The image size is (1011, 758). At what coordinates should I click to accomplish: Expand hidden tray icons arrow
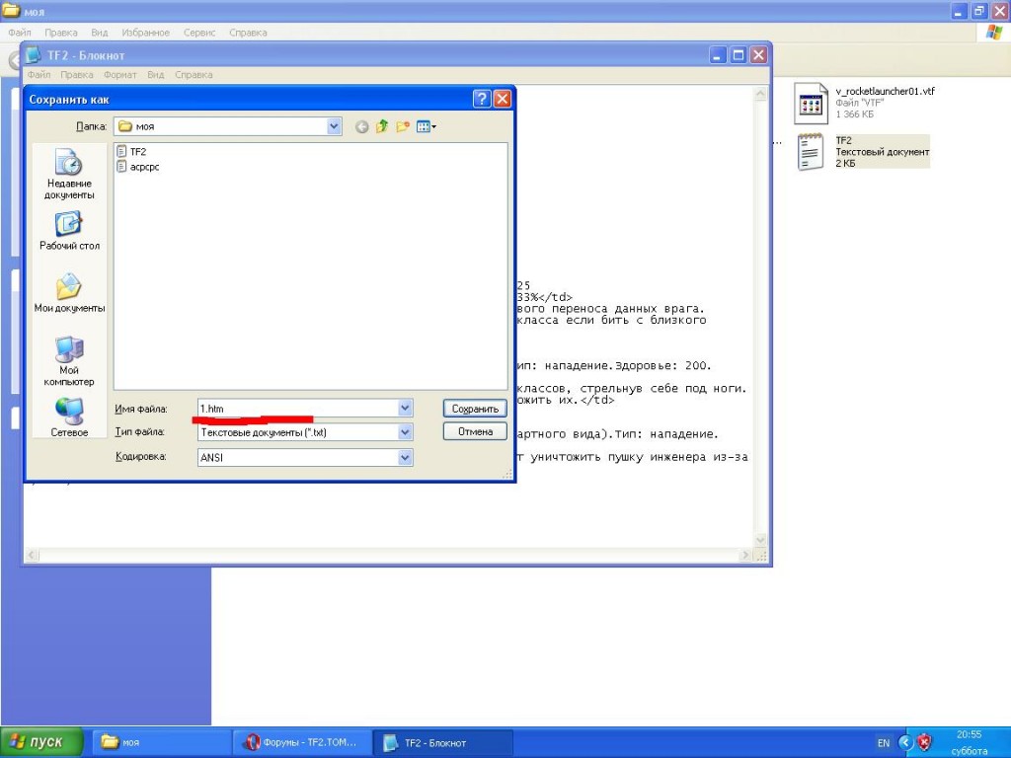point(905,743)
